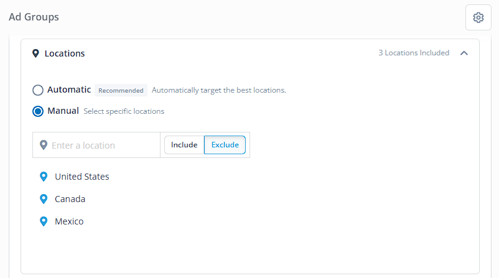Click the Automatic option label text
This screenshot has height=278, width=499.
[69, 90]
